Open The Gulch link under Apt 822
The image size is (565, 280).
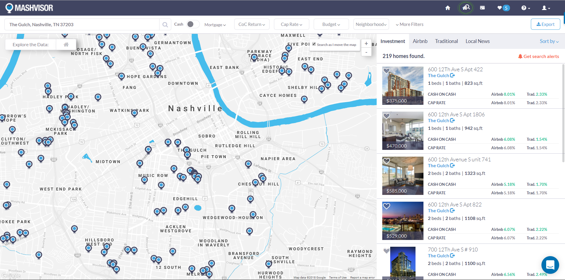coord(441,211)
